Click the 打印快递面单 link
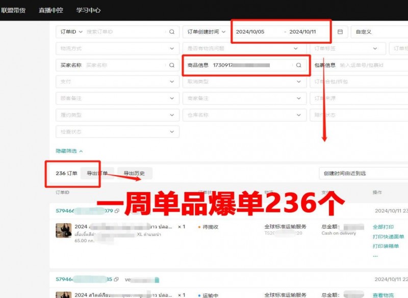Screen dimensions: 408x298 point(388,236)
